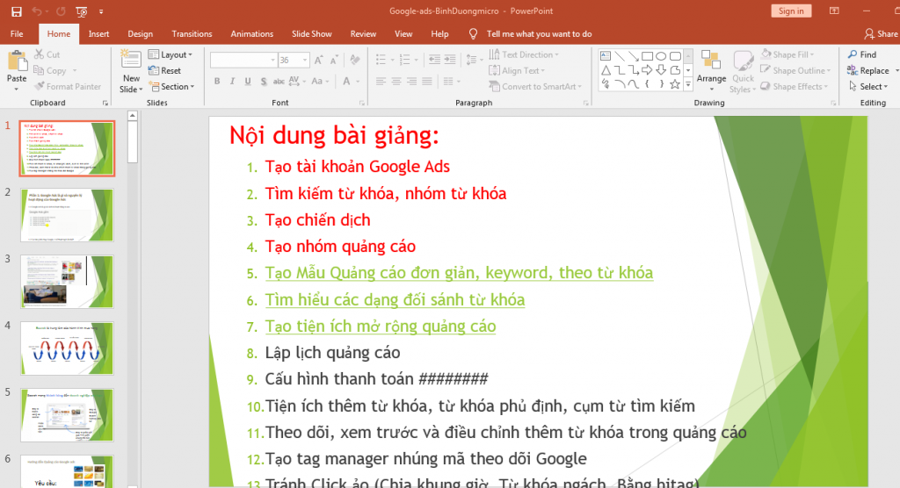Toggle Italic formatting
Viewport: 900px width, 488px height.
(232, 82)
